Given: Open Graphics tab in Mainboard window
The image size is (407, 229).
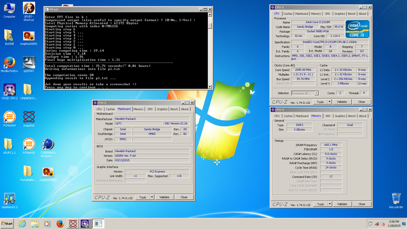Looking at the screenshot, I should click(162, 109).
